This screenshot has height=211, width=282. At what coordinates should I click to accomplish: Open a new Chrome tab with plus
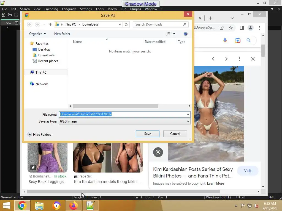click(211, 18)
